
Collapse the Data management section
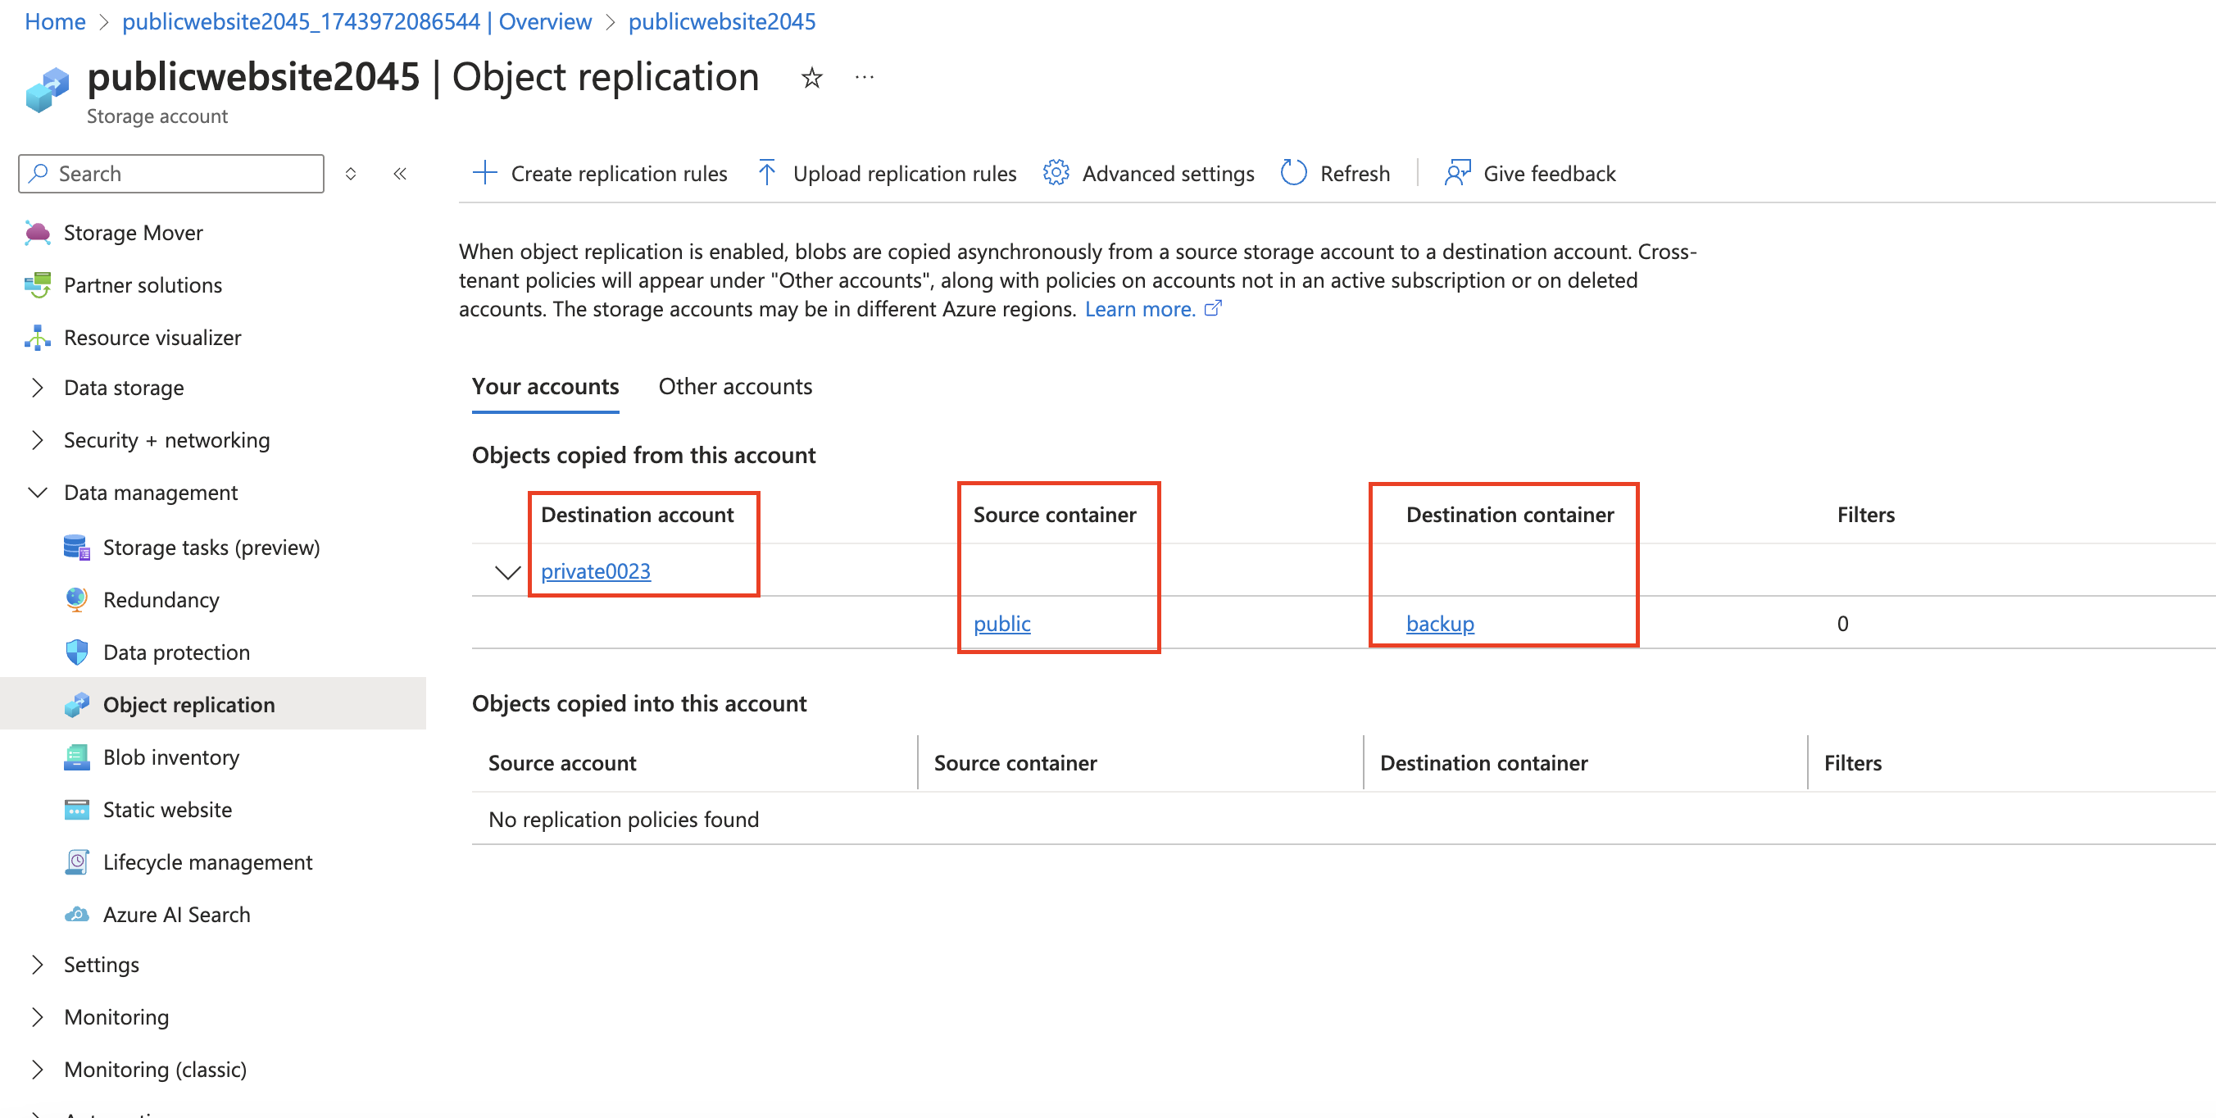coord(38,493)
